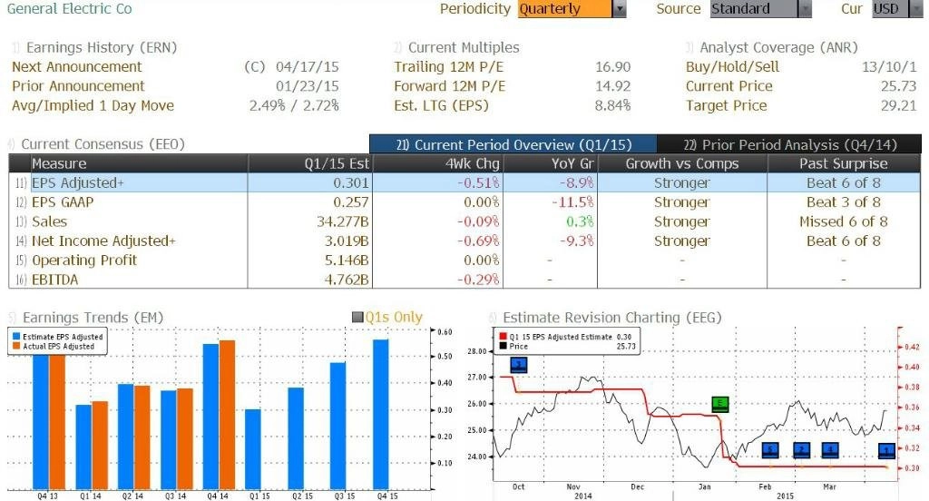Click the blue revision marker numbered 1 at chart end

coord(886,450)
